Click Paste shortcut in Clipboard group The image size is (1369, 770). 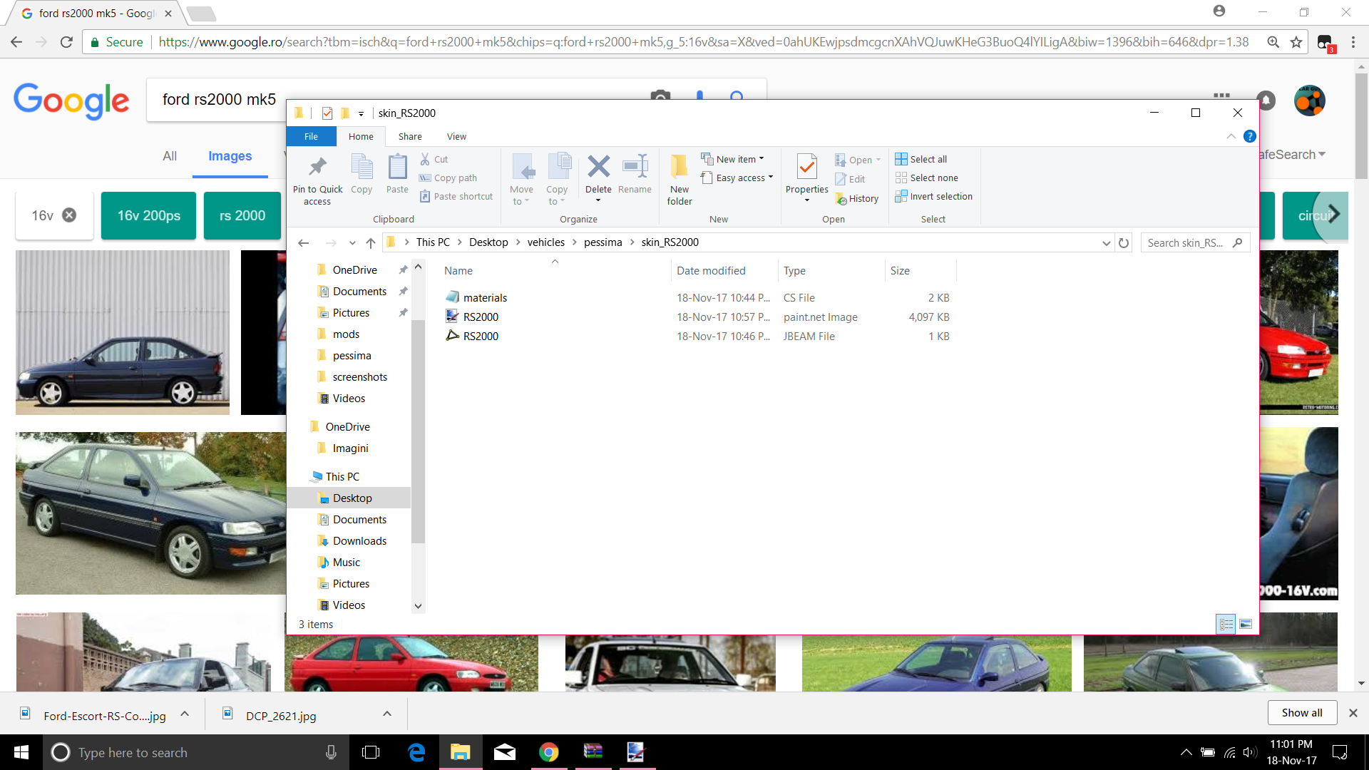click(456, 196)
